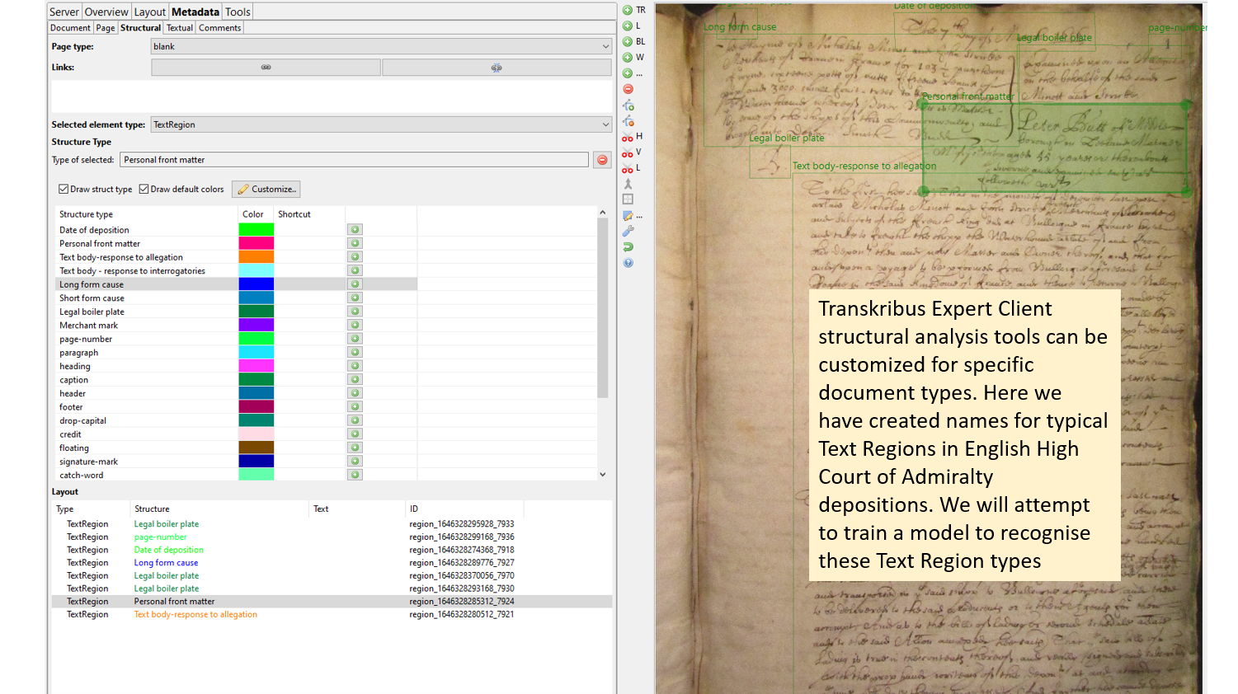Toggle the Draw default colors checkbox
The height and width of the screenshot is (694, 1238).
click(144, 190)
